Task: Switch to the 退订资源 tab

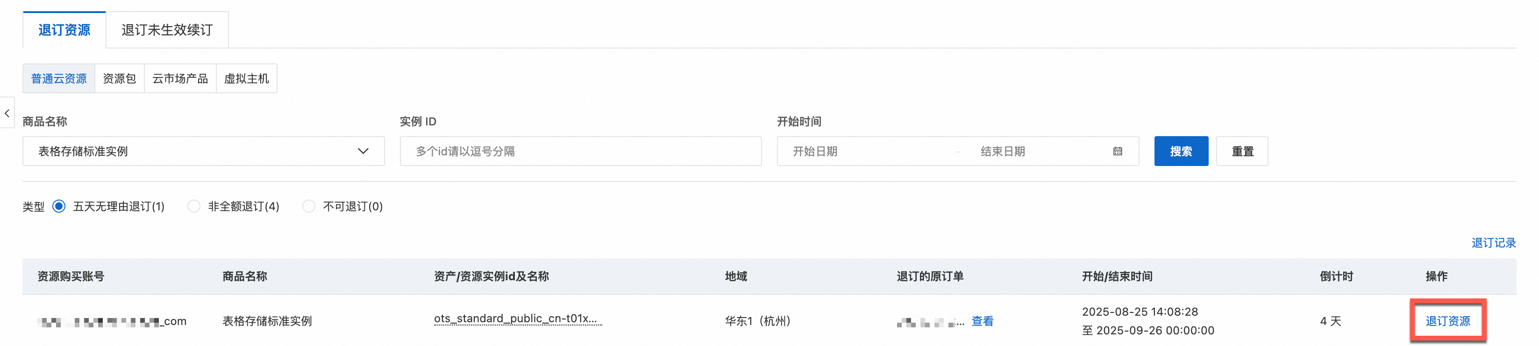Action: pyautogui.click(x=64, y=30)
